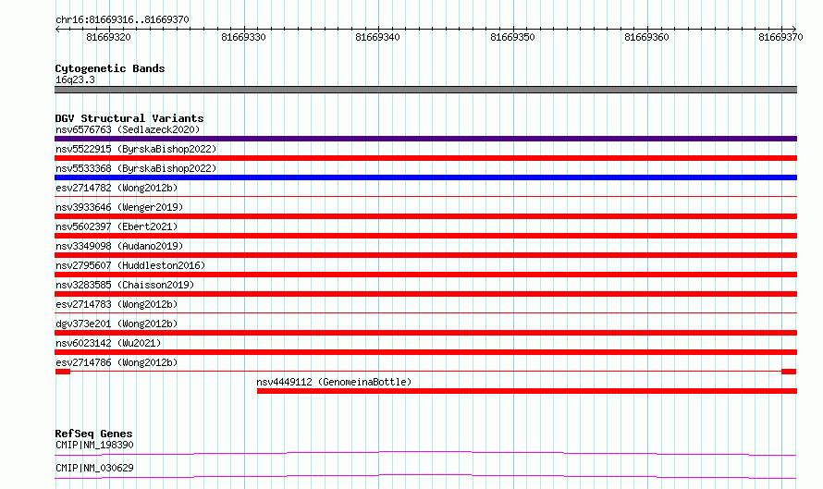The height and width of the screenshot is (489, 823).
Task: Open esv2714782 (Wong2012b) label
Action: [x=117, y=188]
